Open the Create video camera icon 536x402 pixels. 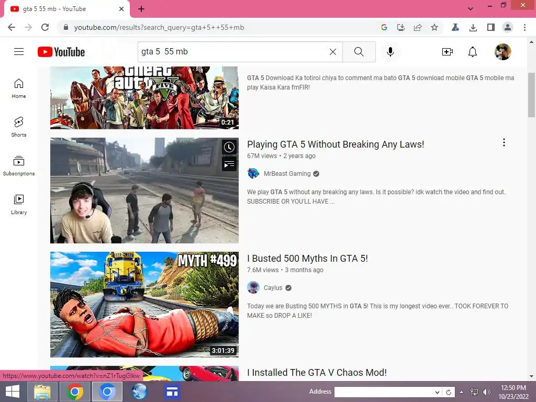(447, 52)
